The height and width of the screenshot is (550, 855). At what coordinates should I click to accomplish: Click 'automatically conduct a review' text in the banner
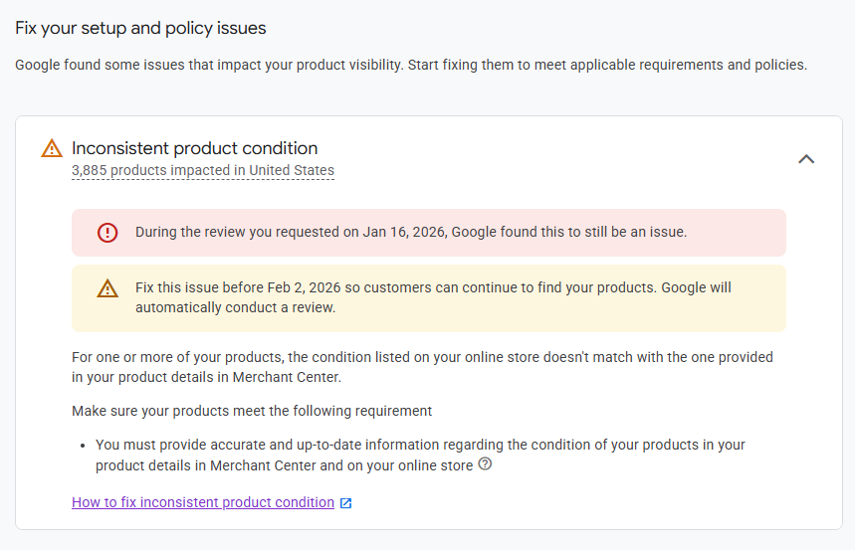235,307
